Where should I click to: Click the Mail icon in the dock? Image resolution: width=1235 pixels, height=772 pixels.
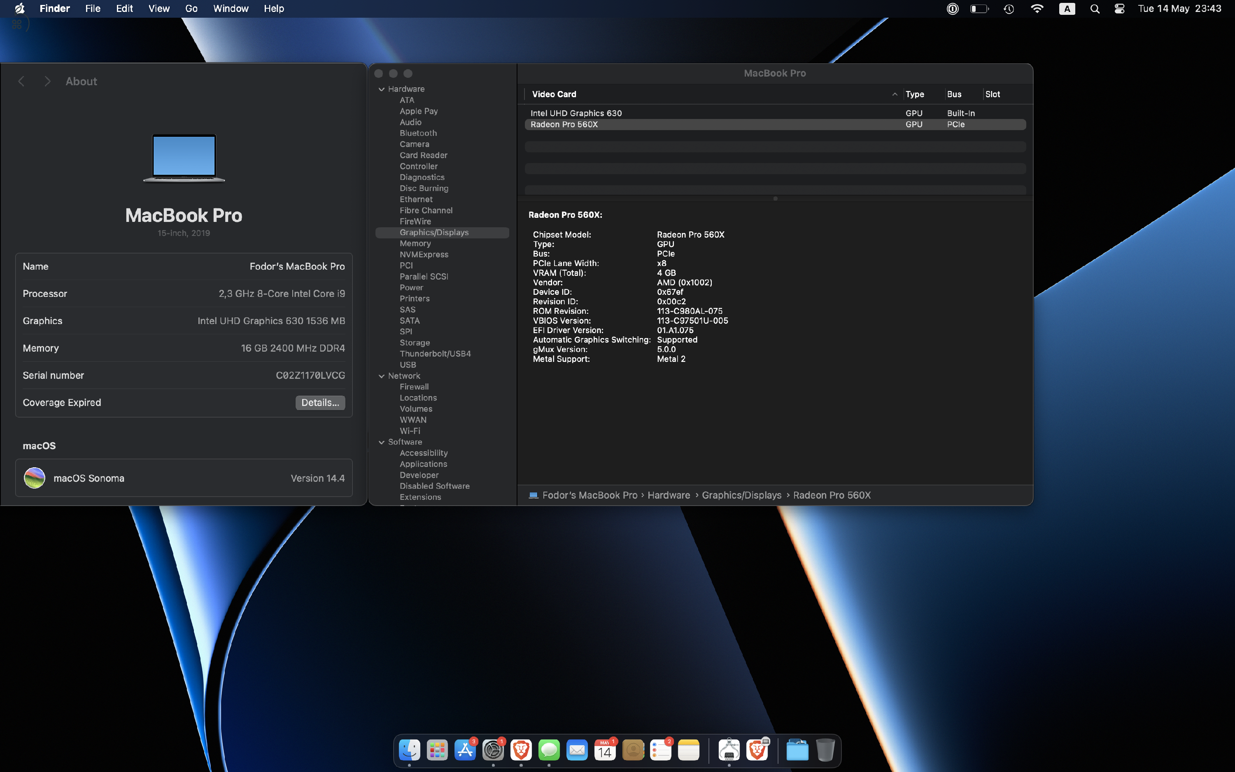(x=578, y=749)
